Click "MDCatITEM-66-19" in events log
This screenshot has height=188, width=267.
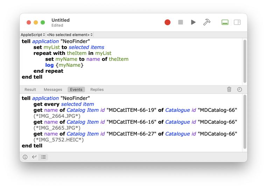[x=132, y=110]
